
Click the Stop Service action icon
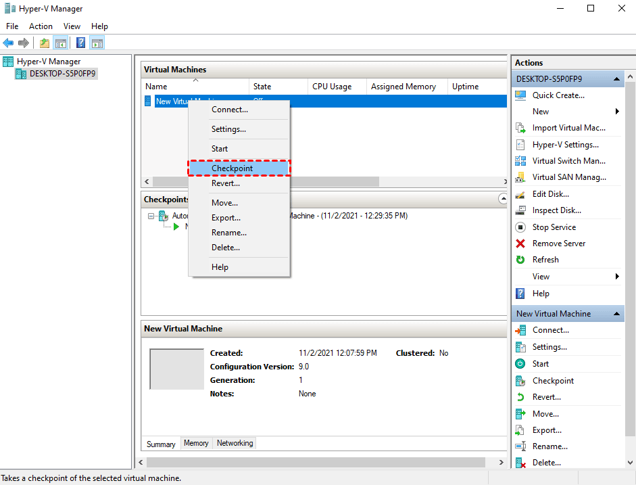coord(520,227)
